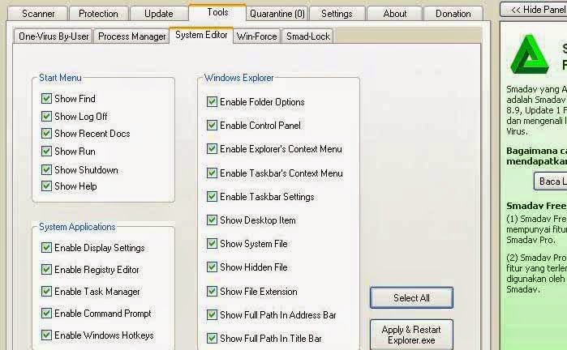
Task: Switch to One-Virus By-User sub-tab
Action: coord(54,36)
